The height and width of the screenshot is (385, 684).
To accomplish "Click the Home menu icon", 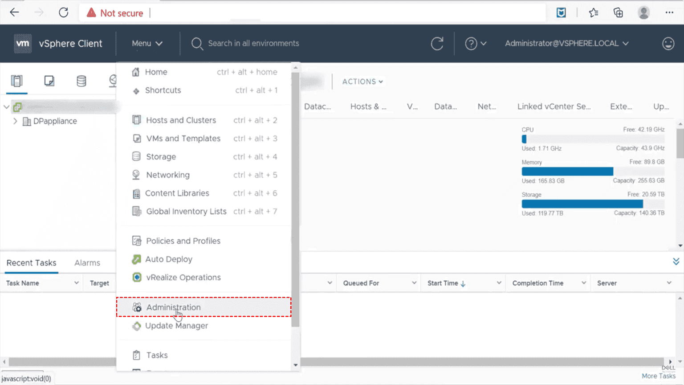I will point(136,72).
